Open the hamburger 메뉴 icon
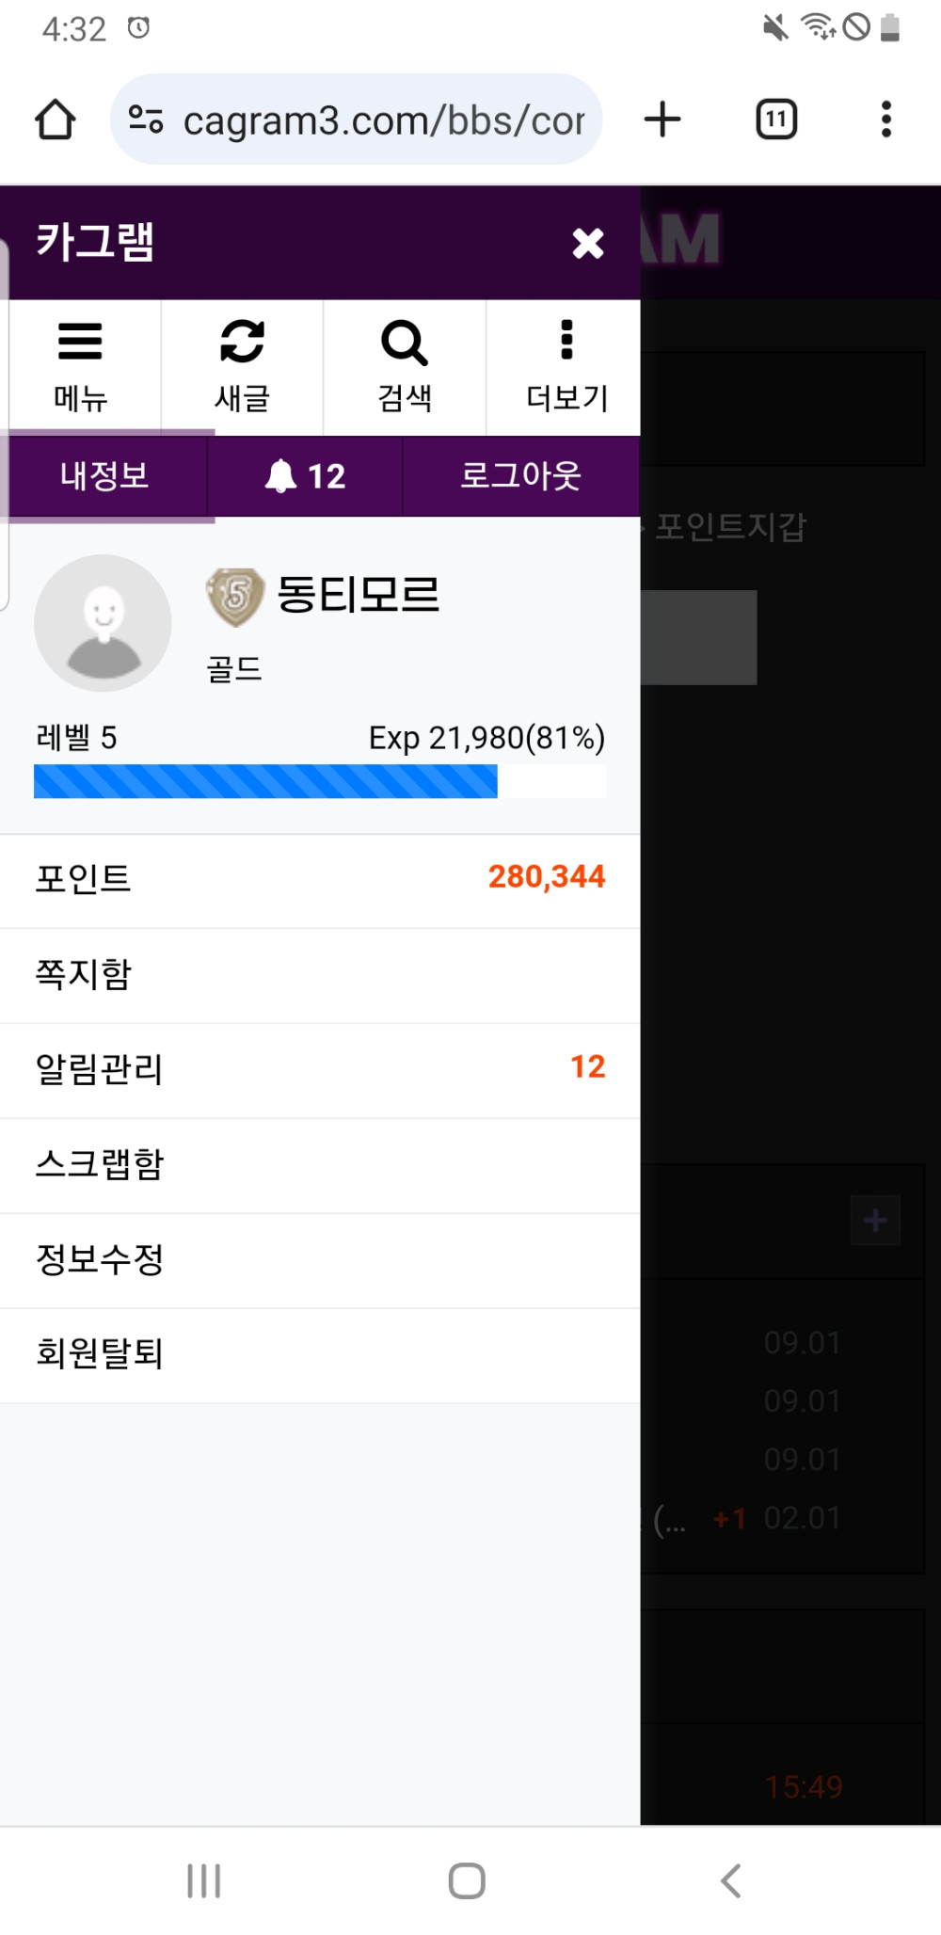Screen dimensions: 941x1935 tap(80, 343)
